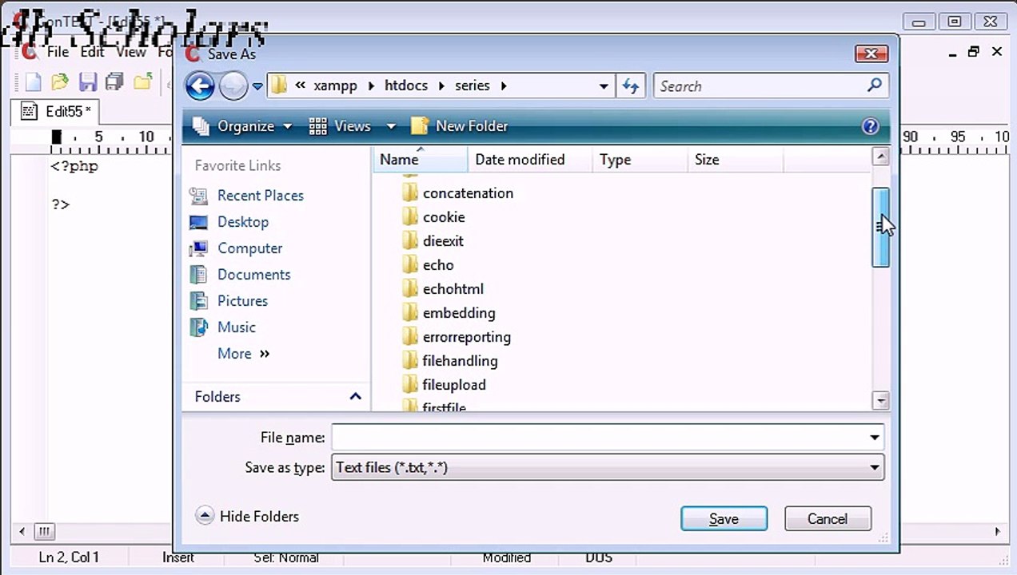Image resolution: width=1017 pixels, height=575 pixels.
Task: Select the embedding folder
Action: pos(449,313)
